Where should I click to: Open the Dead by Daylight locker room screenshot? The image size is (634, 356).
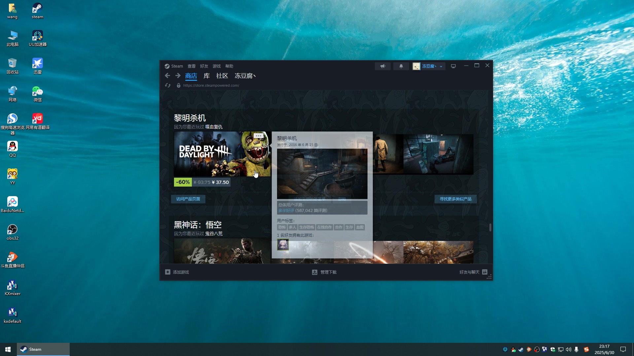(439, 154)
